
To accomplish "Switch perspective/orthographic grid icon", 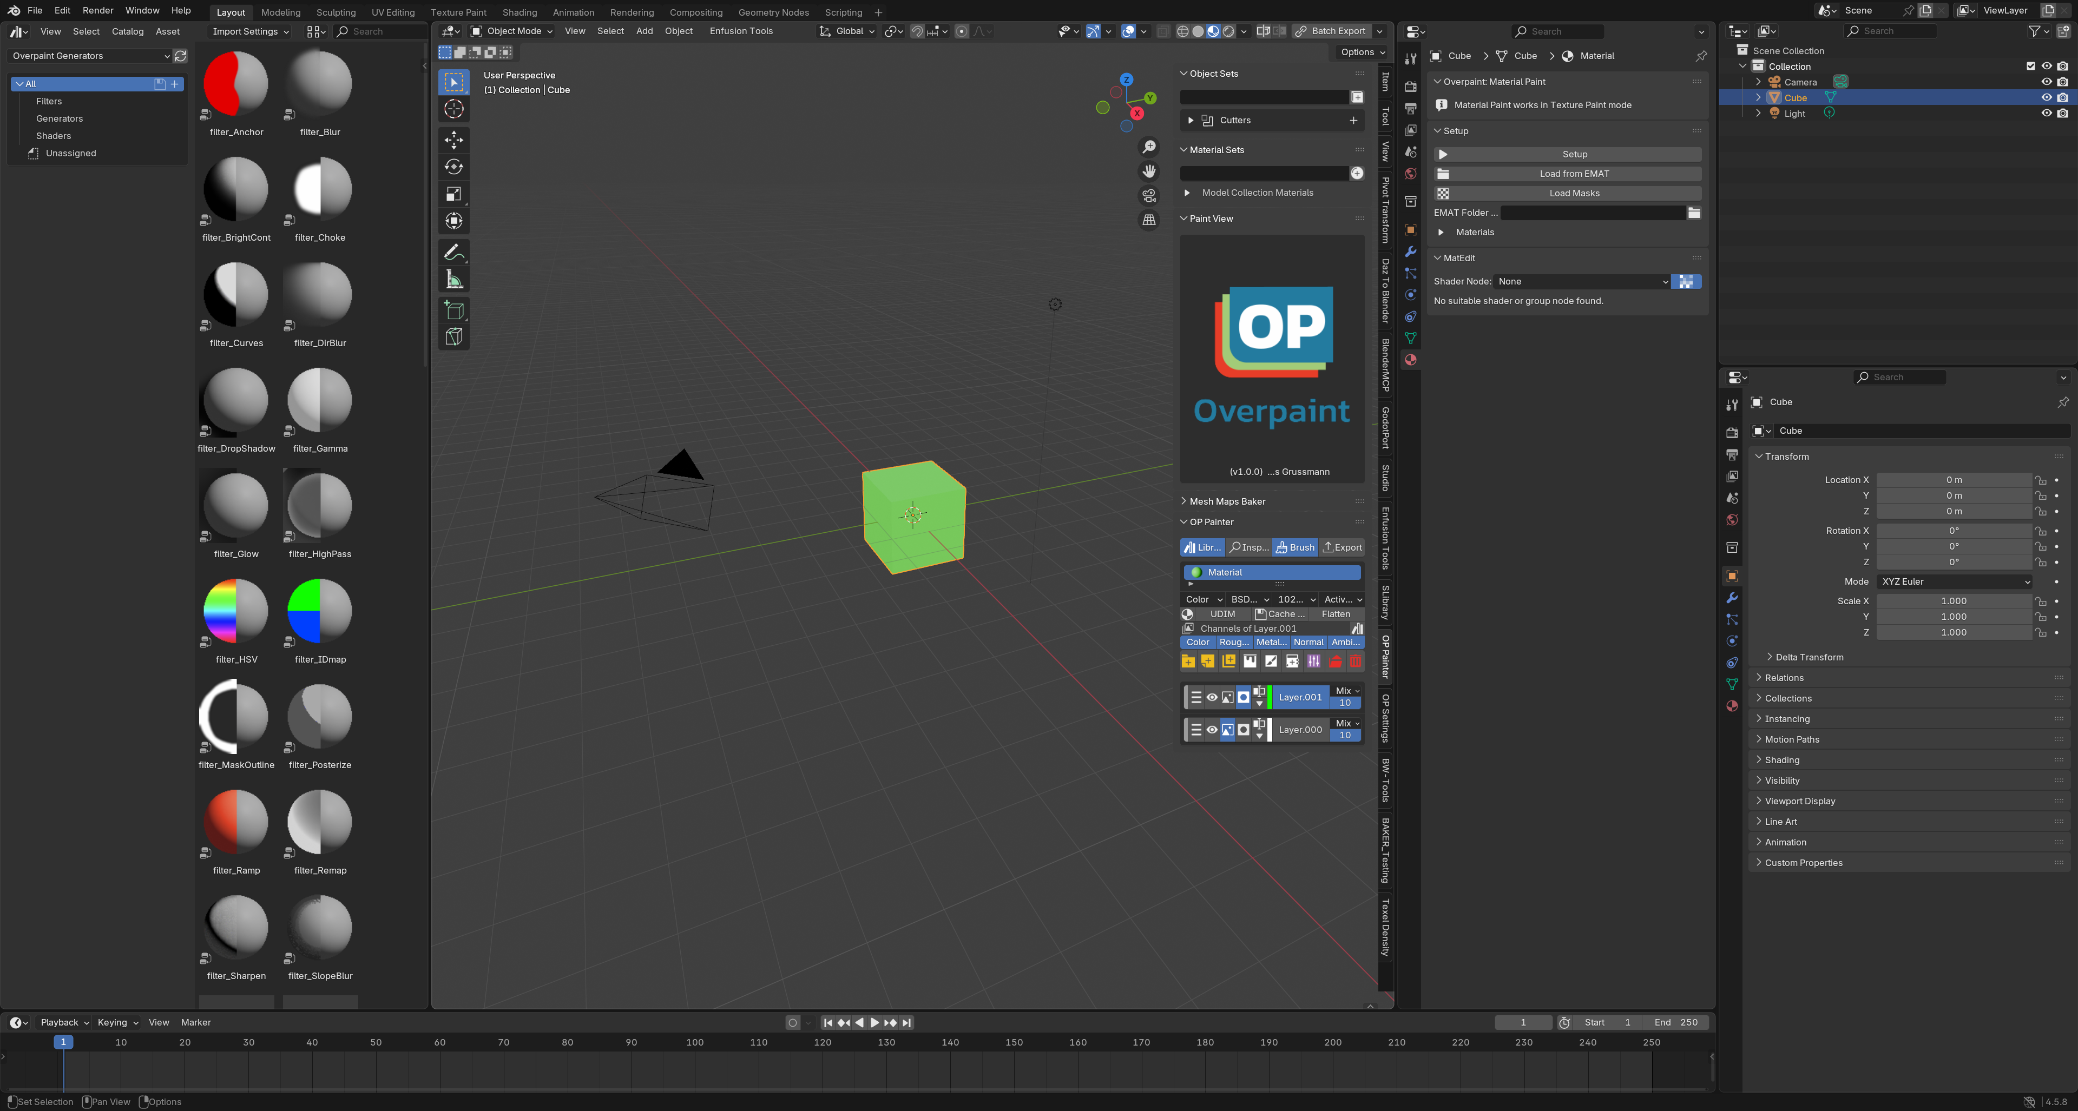I will [1149, 219].
